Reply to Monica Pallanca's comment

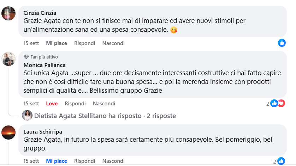pyautogui.click(x=75, y=104)
